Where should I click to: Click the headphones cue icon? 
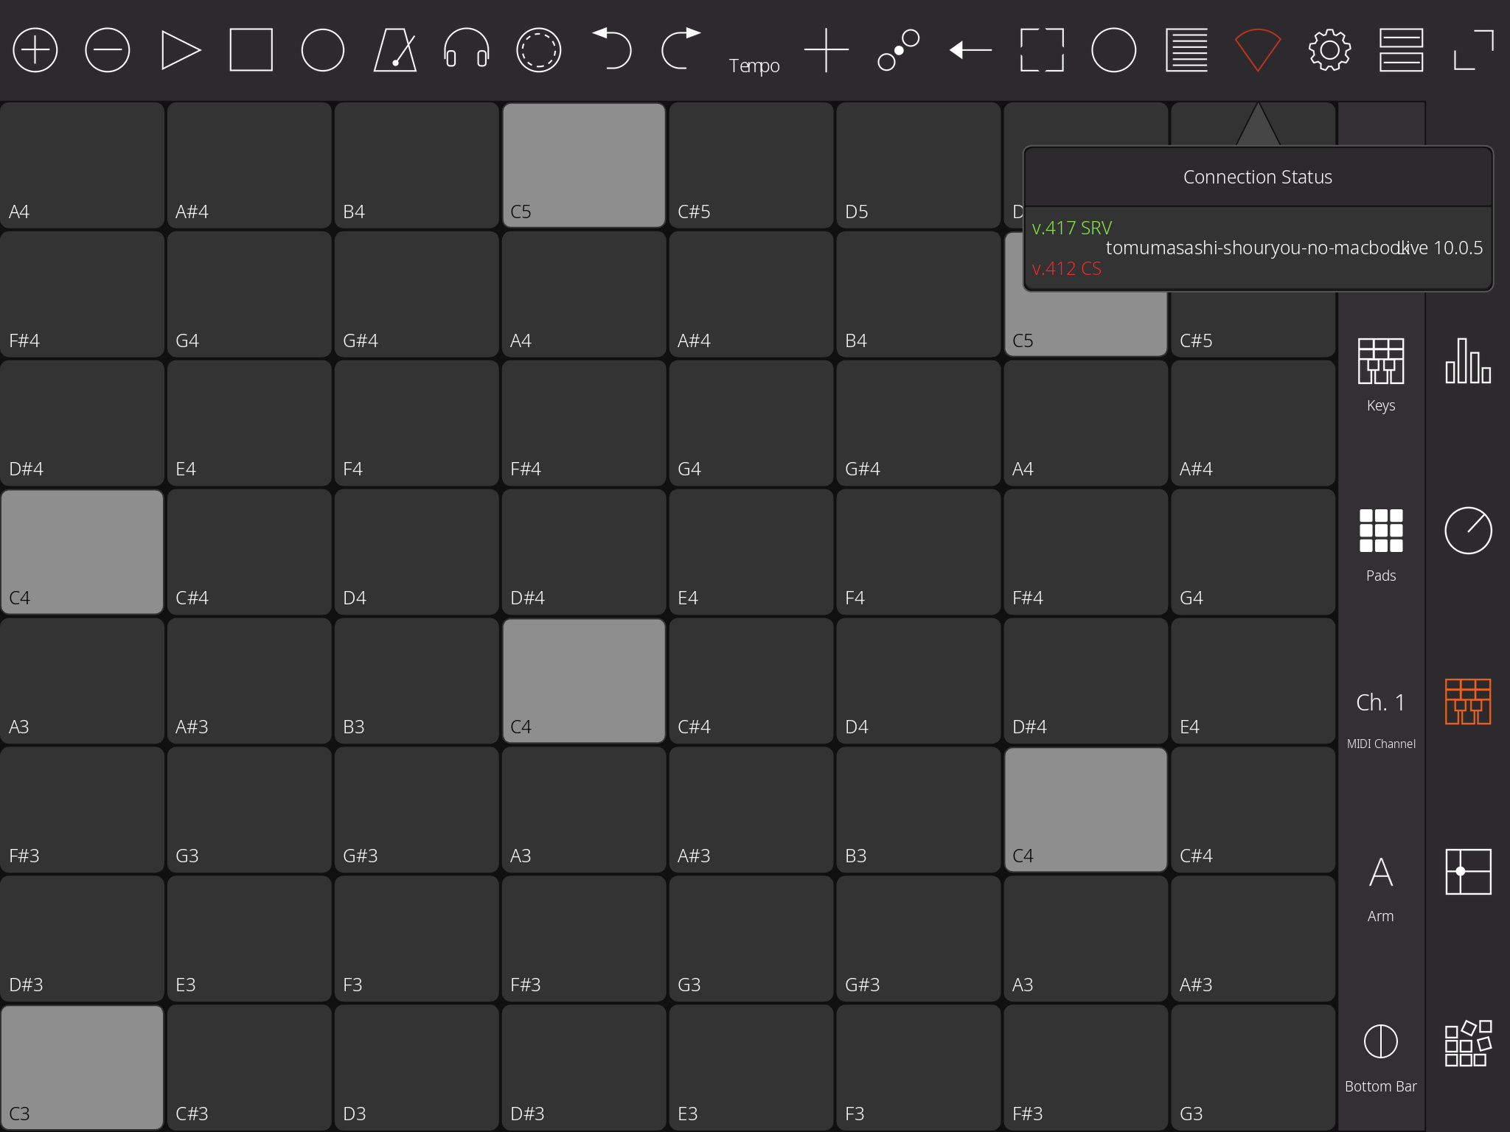pyautogui.click(x=466, y=50)
